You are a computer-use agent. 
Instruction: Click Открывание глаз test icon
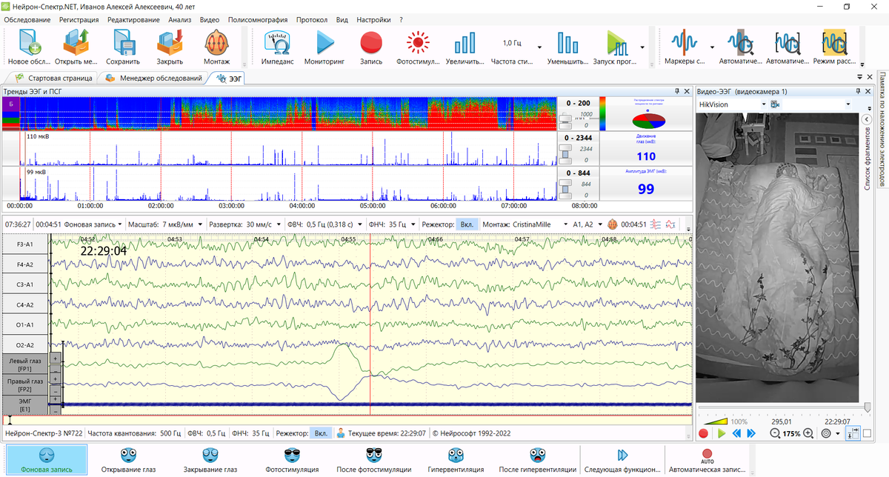(130, 458)
